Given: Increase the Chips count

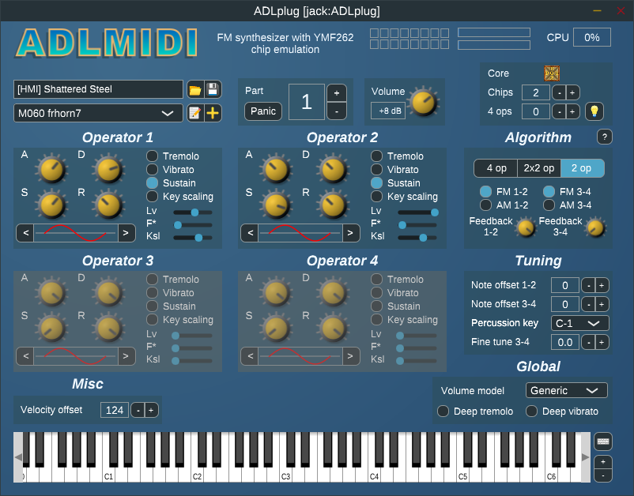Looking at the screenshot, I should click(572, 93).
